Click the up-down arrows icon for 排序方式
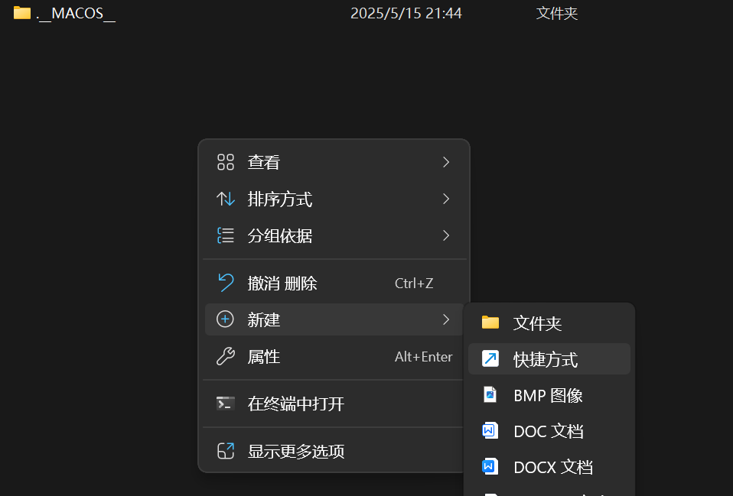Image resolution: width=733 pixels, height=496 pixels. pos(225,199)
